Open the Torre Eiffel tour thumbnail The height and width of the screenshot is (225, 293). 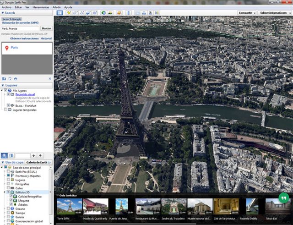(69, 206)
